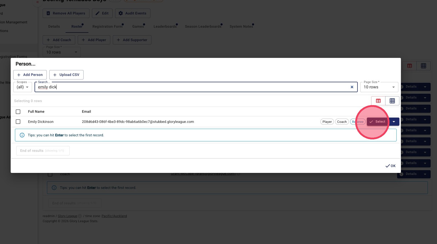
Task: Confirm the dialog with OK
Action: click(391, 166)
